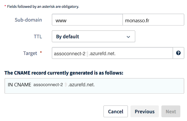Select the 'By default' TTL combo box
Viewport: 187px width, 121px height.
93,36
